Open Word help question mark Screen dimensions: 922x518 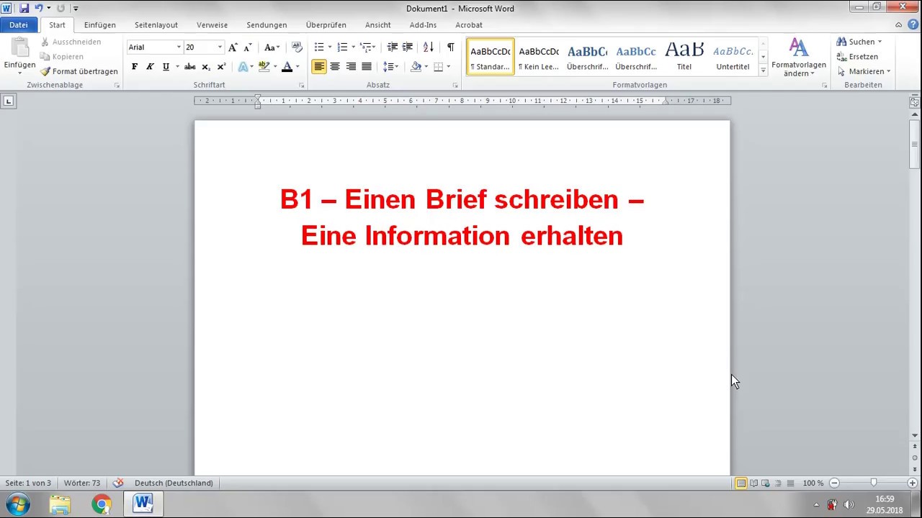913,24
